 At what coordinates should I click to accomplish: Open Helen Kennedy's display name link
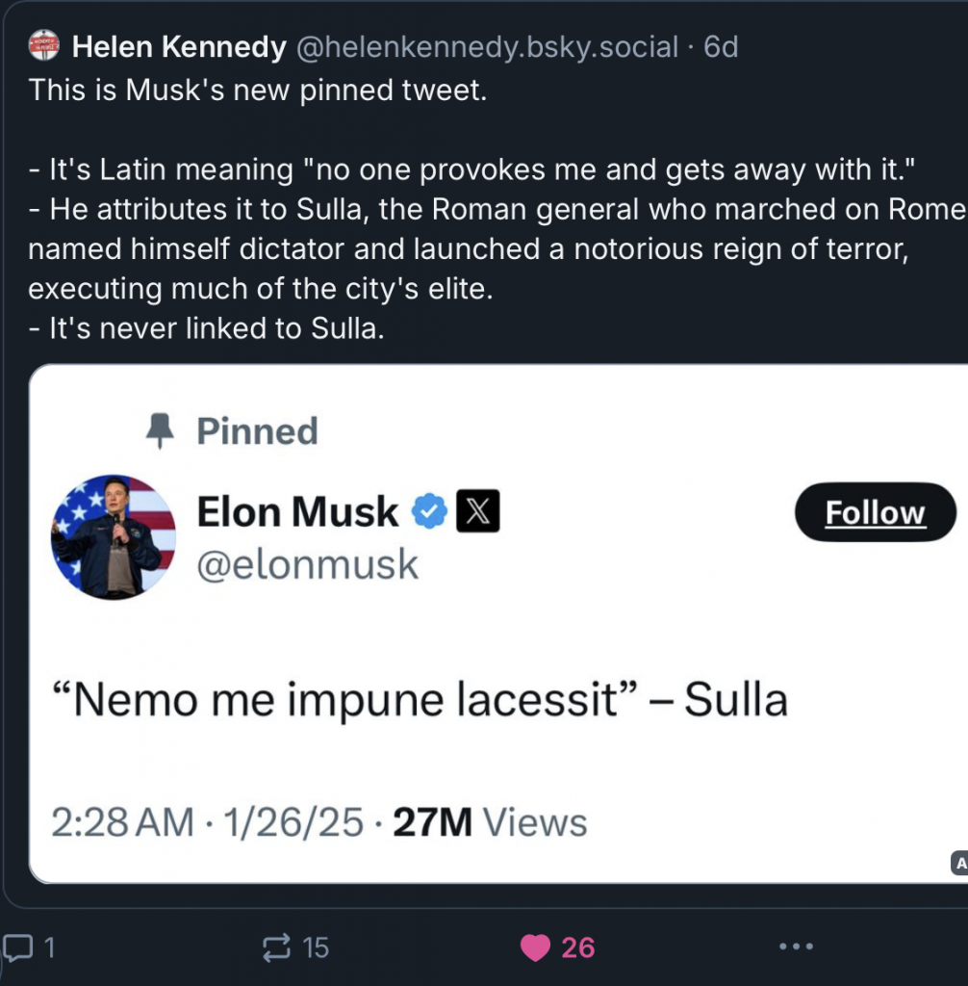coord(180,46)
